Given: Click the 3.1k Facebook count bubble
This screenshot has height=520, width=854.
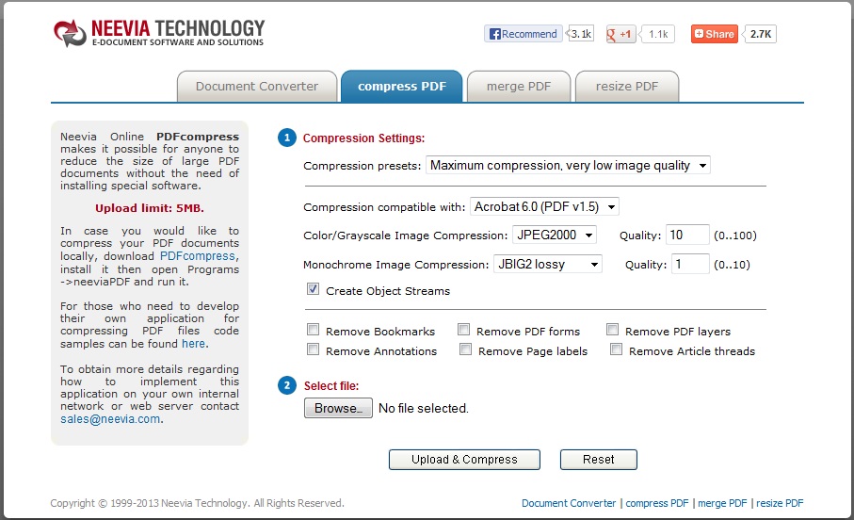Looking at the screenshot, I should (581, 34).
